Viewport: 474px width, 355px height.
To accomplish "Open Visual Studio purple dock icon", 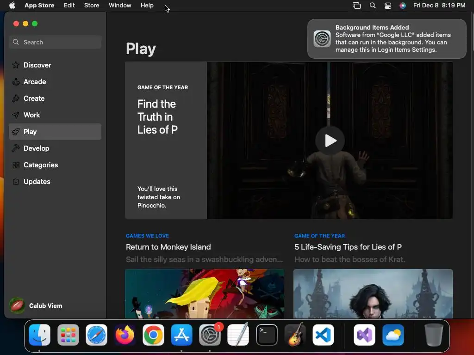I will point(365,335).
